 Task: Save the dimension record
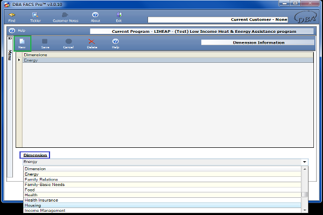pos(45,44)
